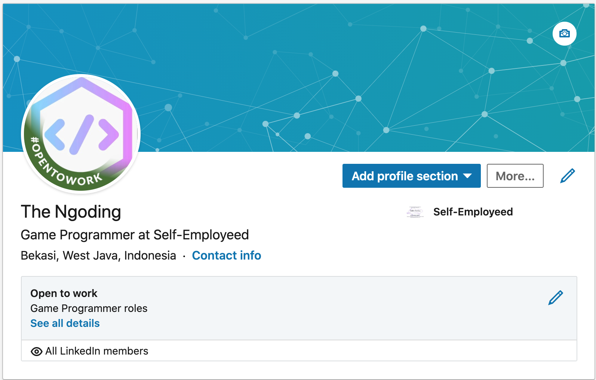596x380 pixels.
Task: Click the Add profile section label
Action: [405, 176]
